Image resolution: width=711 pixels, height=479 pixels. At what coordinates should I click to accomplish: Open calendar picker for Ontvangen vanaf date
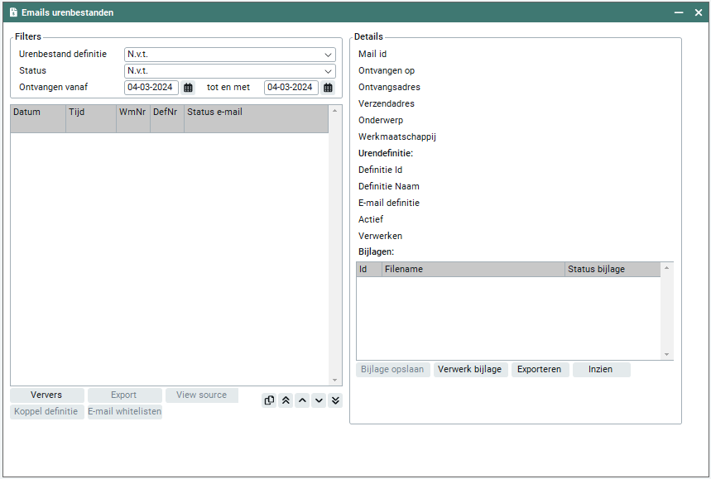coord(189,88)
